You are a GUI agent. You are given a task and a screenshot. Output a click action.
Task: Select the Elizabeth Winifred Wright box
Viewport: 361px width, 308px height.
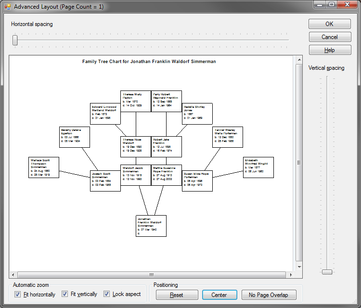(258, 167)
